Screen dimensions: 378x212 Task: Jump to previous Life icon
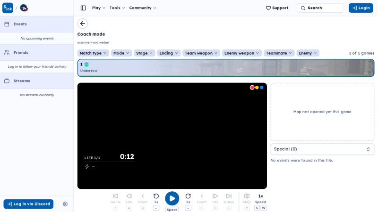tap(129, 196)
